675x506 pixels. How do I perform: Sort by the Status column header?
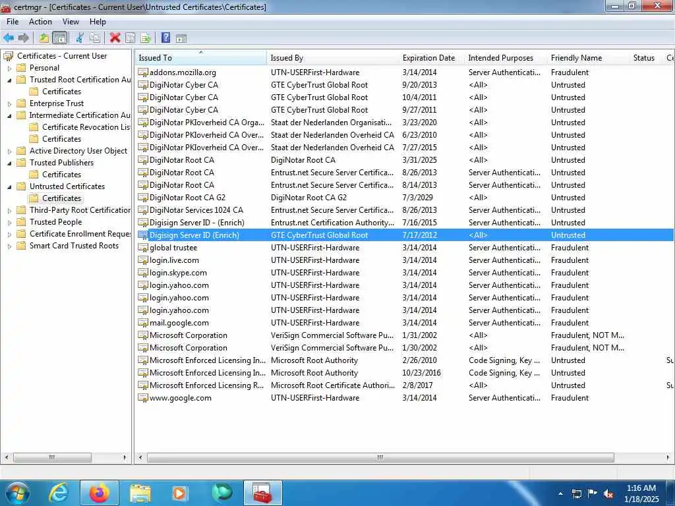(x=646, y=58)
